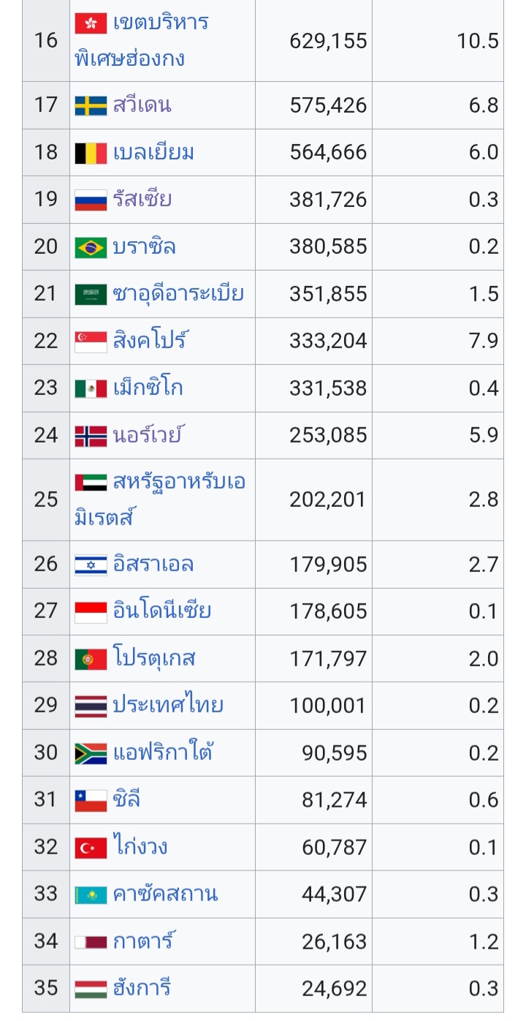Click the Saudi Arabia flag icon

tap(91, 294)
